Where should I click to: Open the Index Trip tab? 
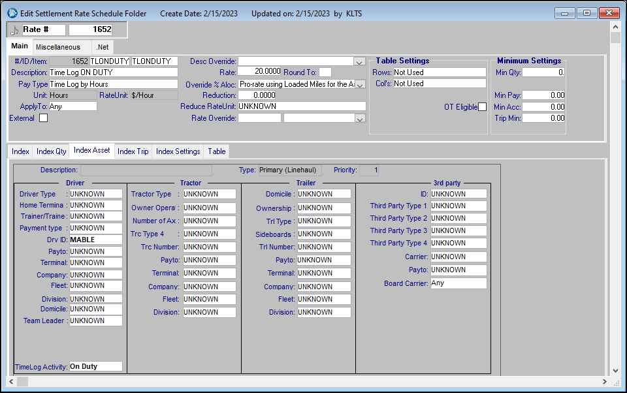(x=133, y=151)
